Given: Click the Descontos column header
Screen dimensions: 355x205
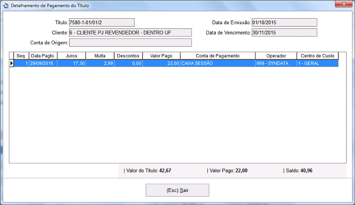Looking at the screenshot, I should point(128,56).
